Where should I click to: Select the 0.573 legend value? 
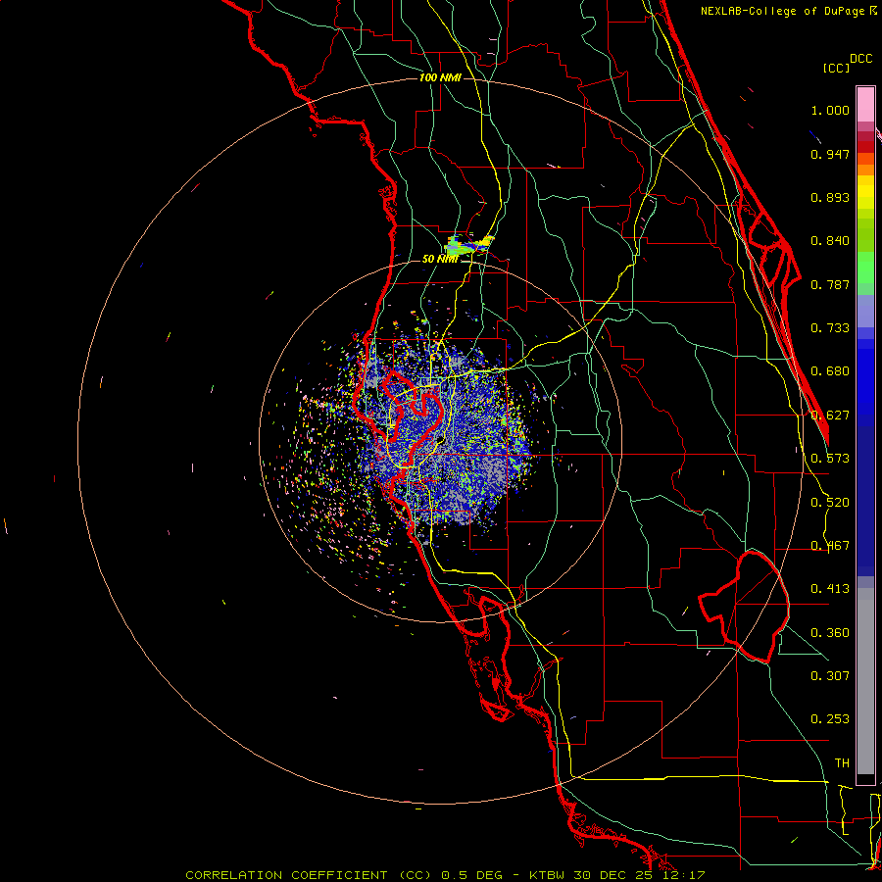tap(830, 459)
